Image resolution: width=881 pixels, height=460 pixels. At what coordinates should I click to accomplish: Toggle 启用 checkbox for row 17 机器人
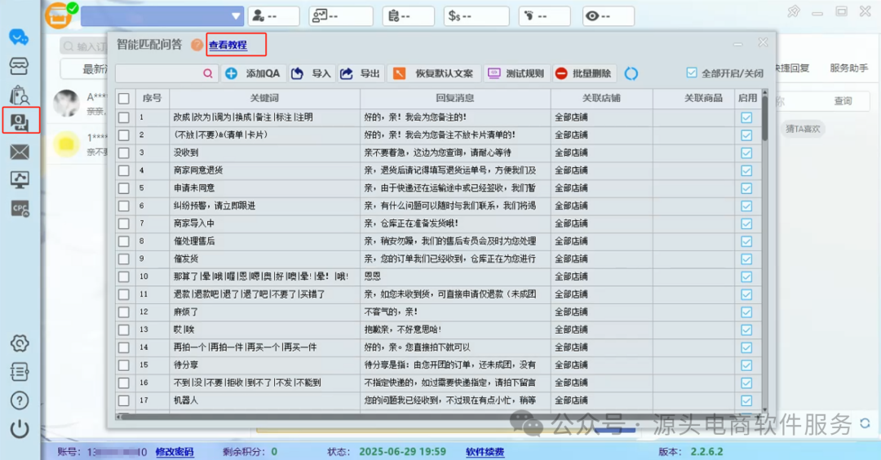(x=746, y=400)
